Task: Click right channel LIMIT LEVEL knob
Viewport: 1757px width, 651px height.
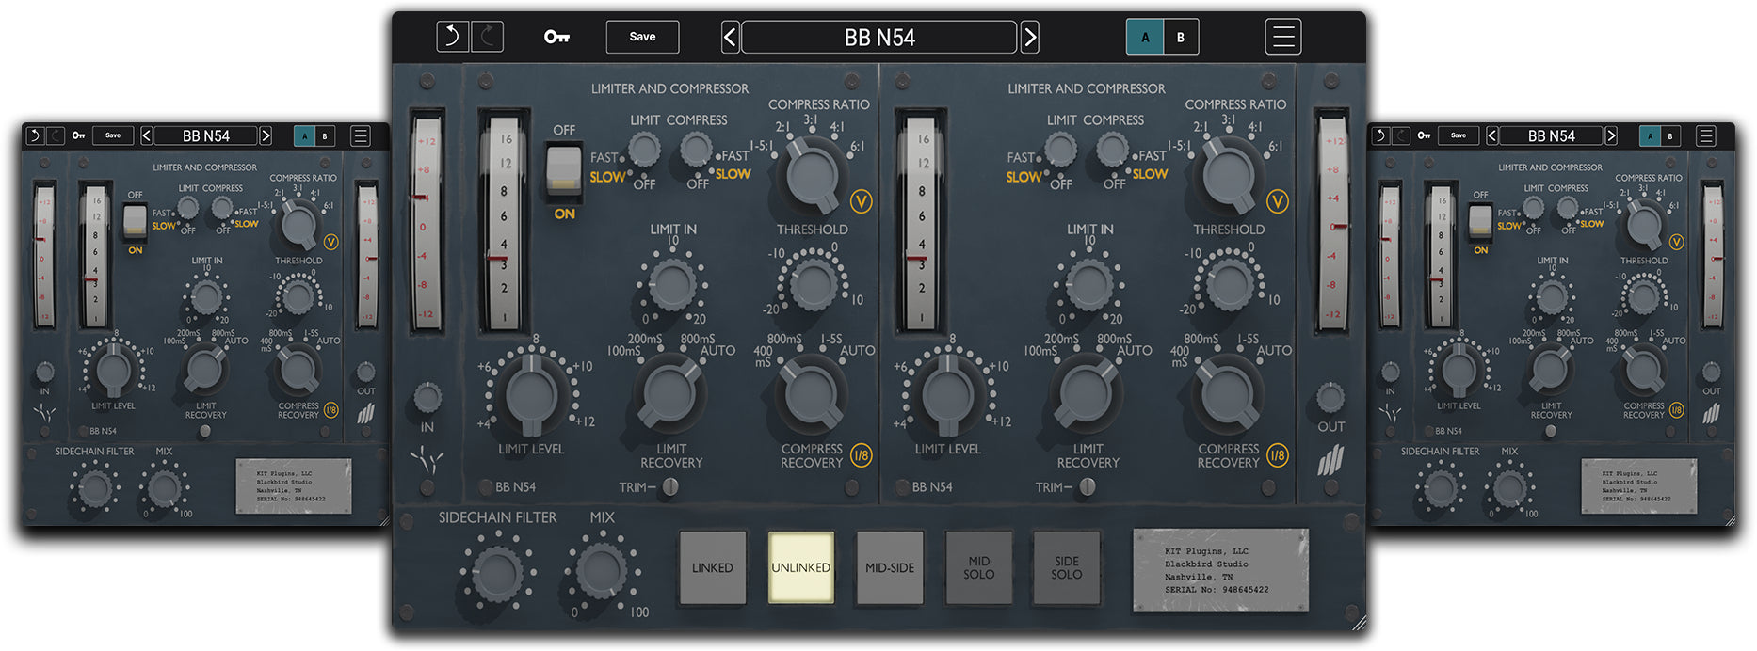Action: pos(949,395)
